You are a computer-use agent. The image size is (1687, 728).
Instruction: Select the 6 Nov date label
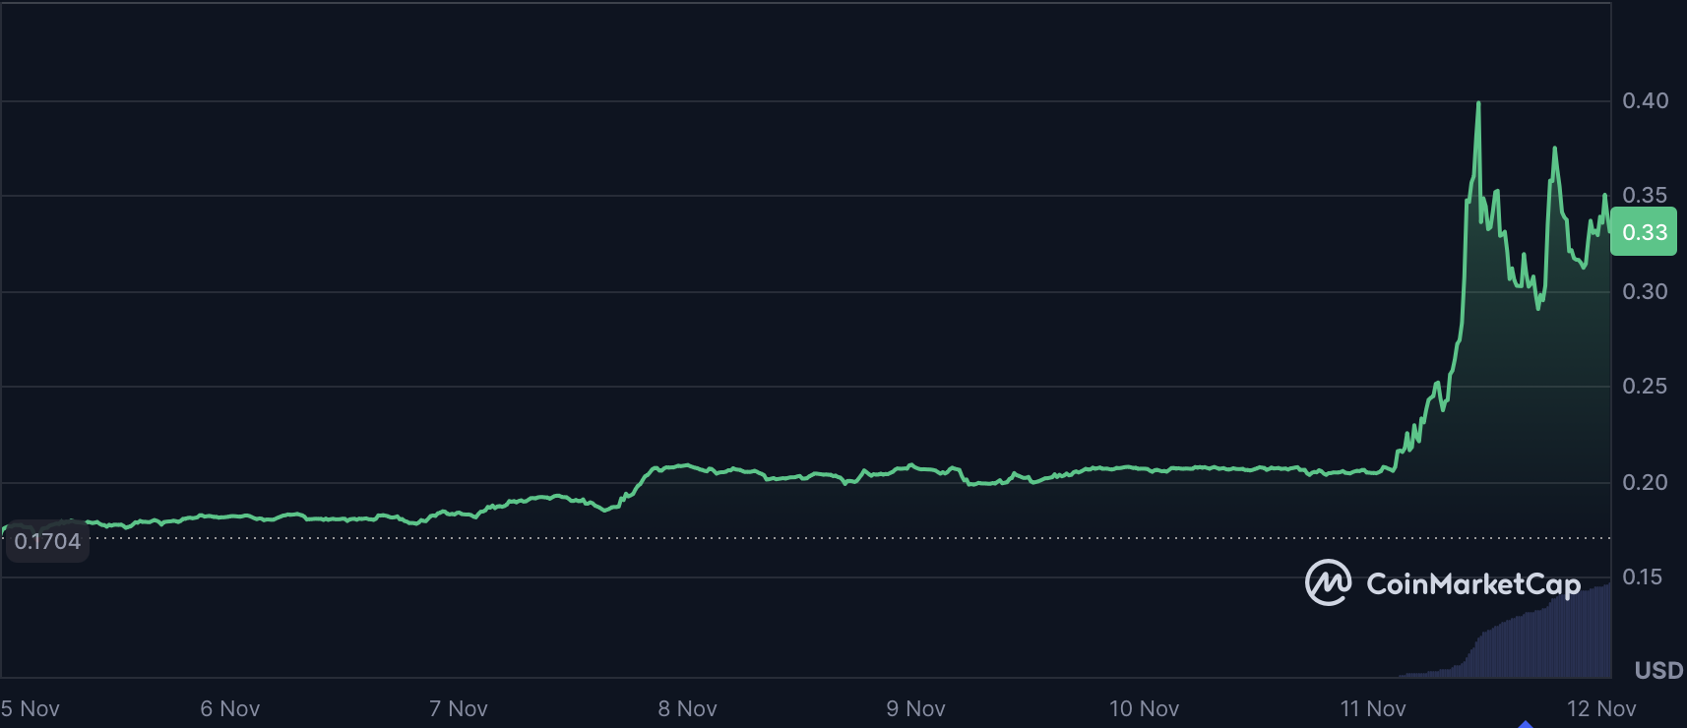[x=229, y=708]
